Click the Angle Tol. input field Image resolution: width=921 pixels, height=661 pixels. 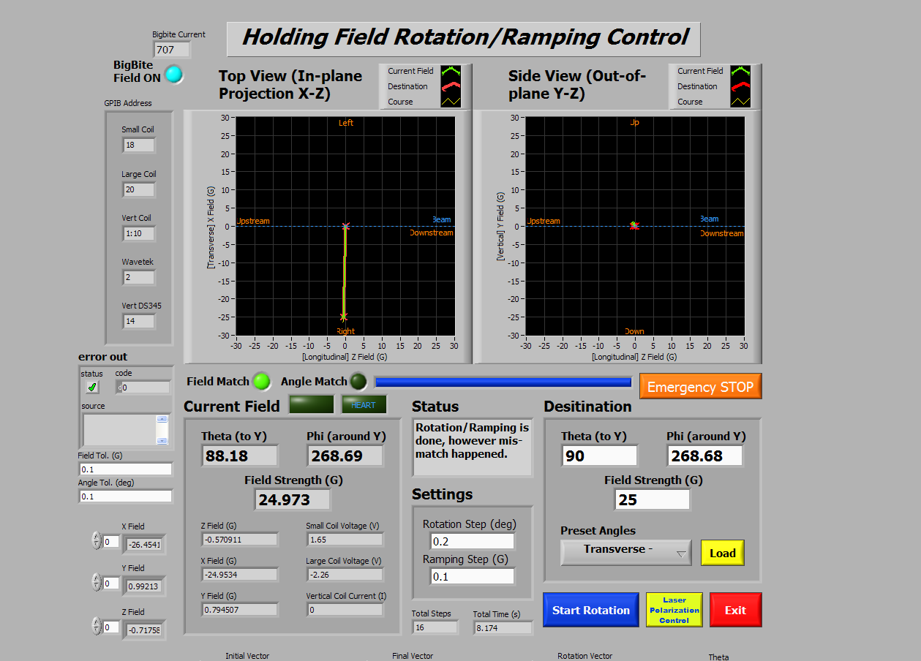pyautogui.click(x=125, y=496)
